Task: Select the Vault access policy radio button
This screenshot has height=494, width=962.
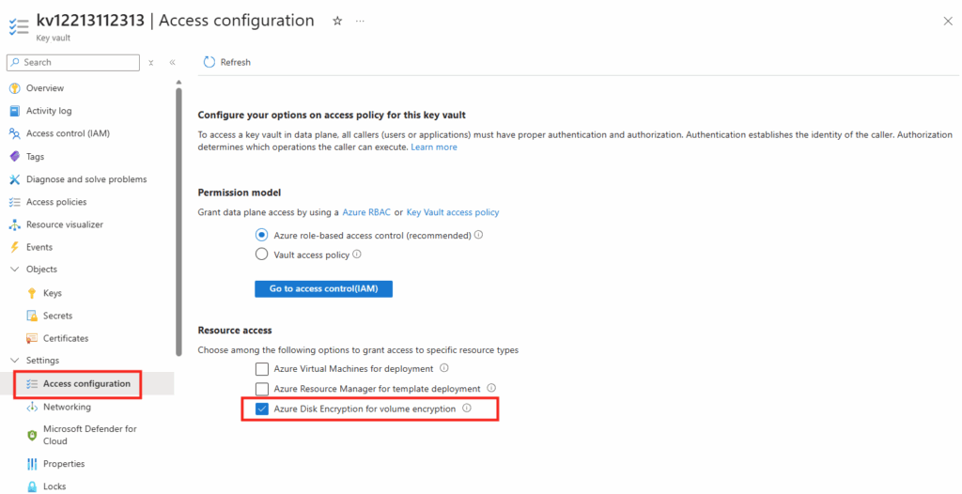Action: (x=262, y=254)
